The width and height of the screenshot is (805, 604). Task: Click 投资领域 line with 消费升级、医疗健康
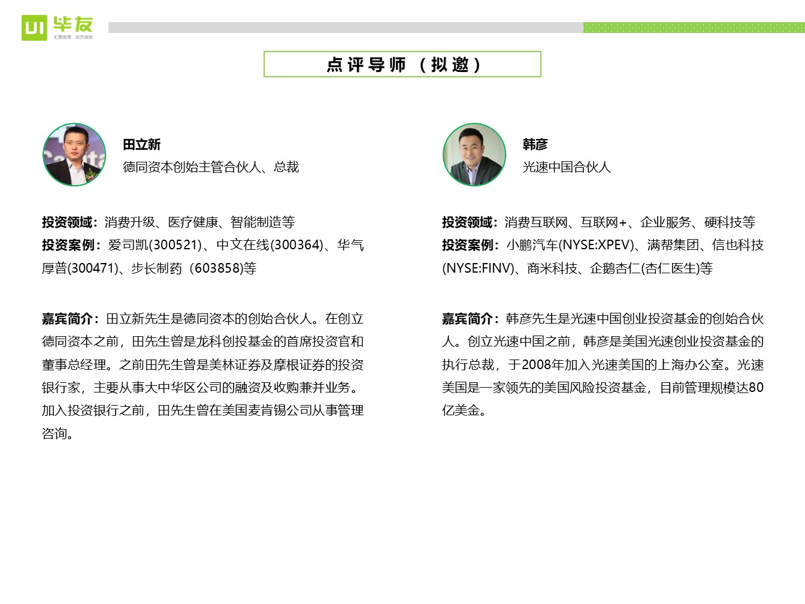pyautogui.click(x=168, y=222)
